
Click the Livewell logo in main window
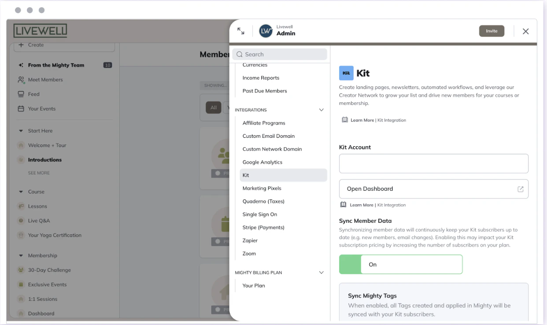point(40,31)
